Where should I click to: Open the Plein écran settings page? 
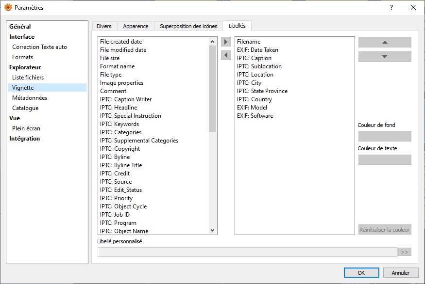(x=26, y=128)
